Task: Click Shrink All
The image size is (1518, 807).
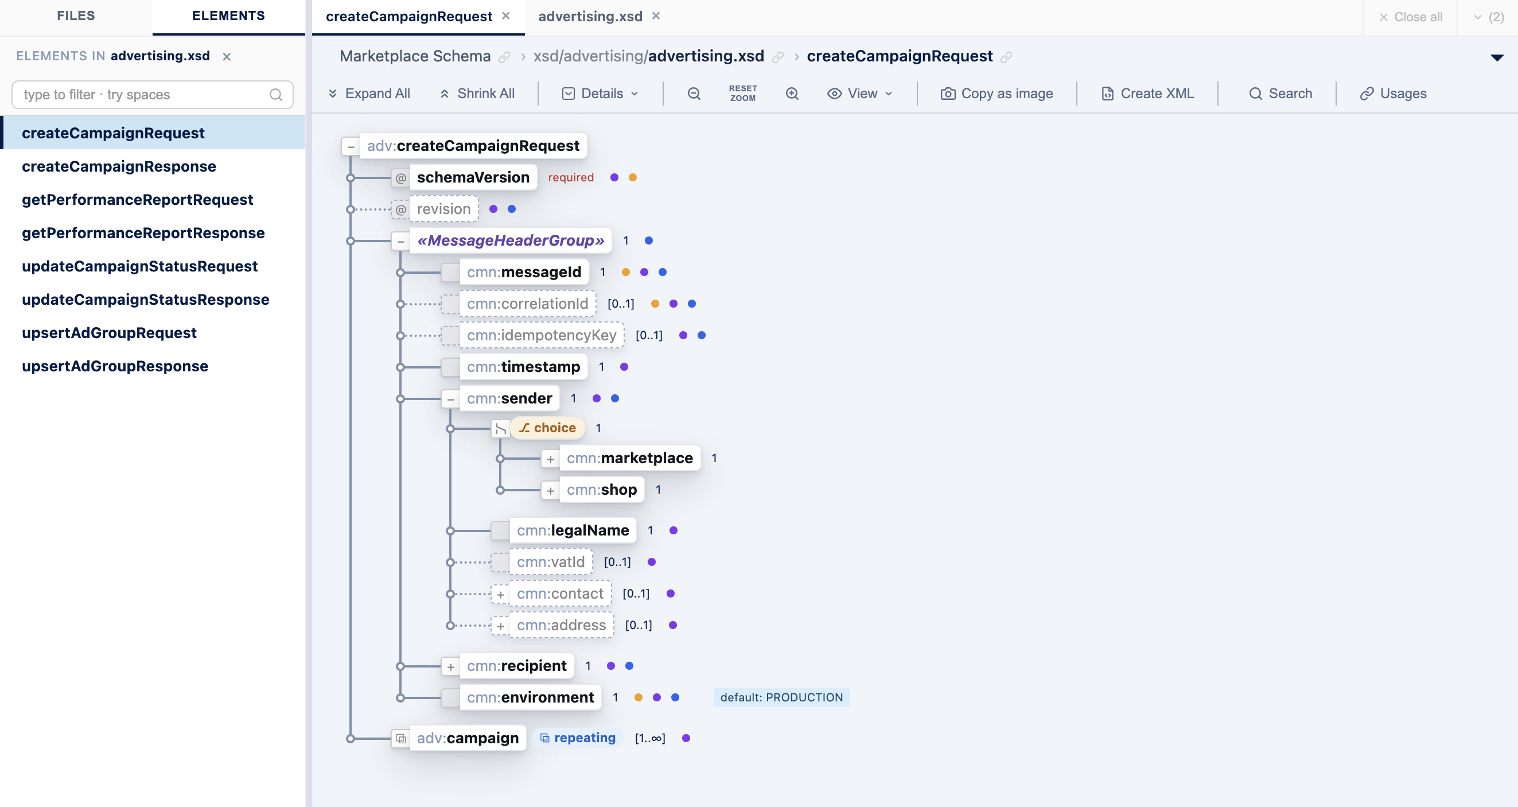Action: [477, 94]
